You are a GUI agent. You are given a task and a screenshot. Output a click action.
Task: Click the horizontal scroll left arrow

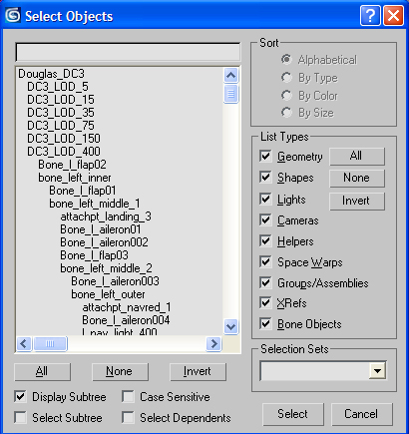[x=24, y=343]
